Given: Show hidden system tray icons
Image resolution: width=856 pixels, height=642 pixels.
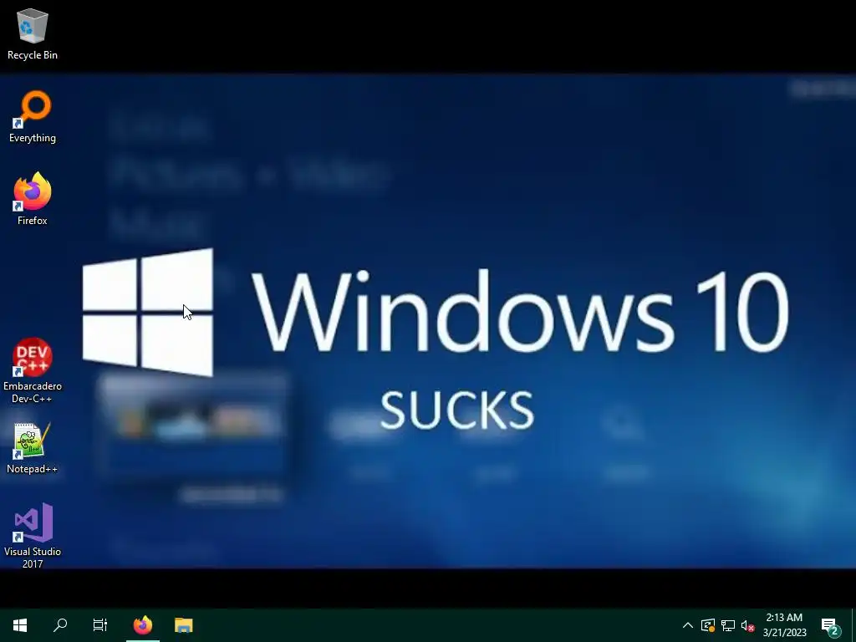Looking at the screenshot, I should [688, 625].
